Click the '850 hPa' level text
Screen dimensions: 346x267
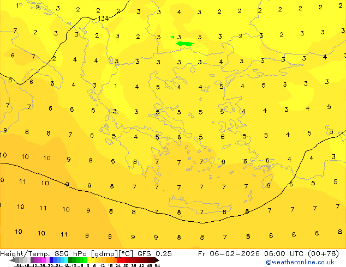coord(70,253)
